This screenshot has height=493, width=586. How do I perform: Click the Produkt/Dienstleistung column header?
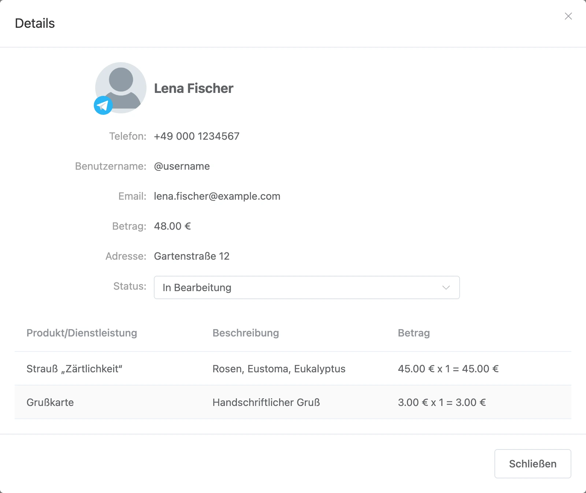pos(82,333)
